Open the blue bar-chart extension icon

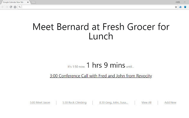point(180,6)
